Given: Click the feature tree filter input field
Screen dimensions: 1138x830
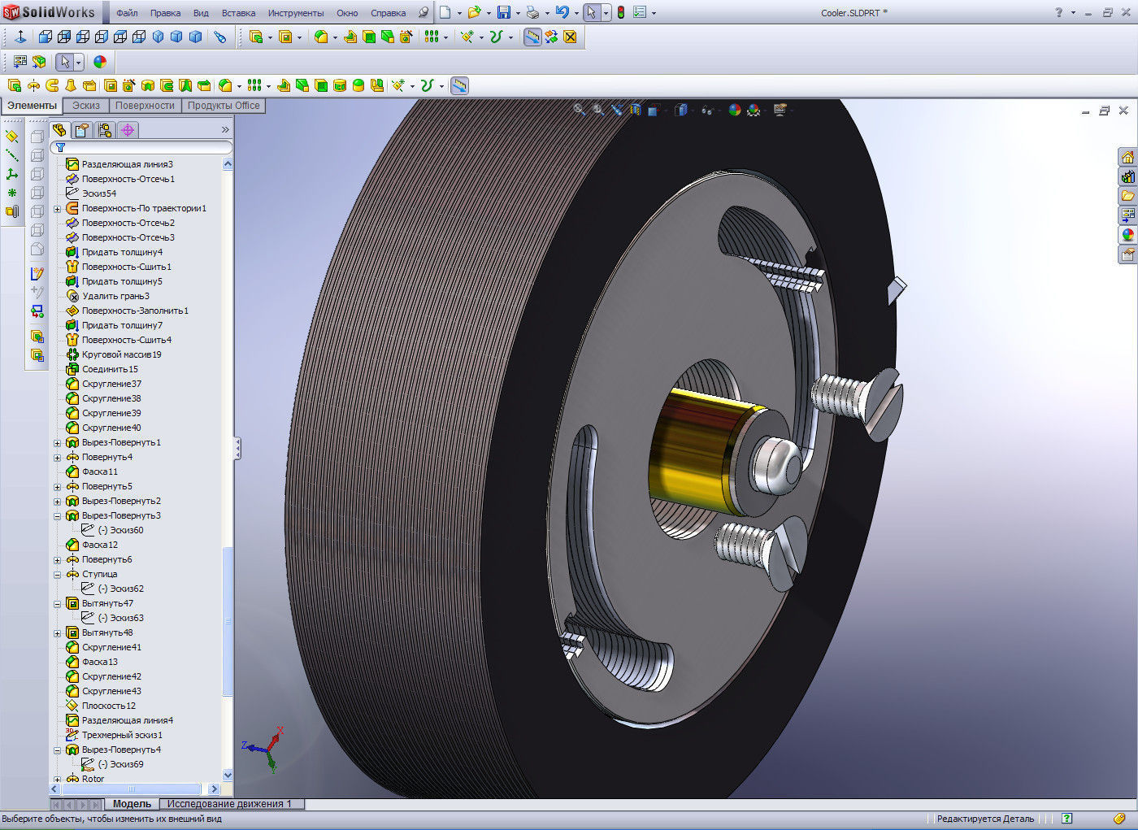Looking at the screenshot, I should [x=141, y=147].
